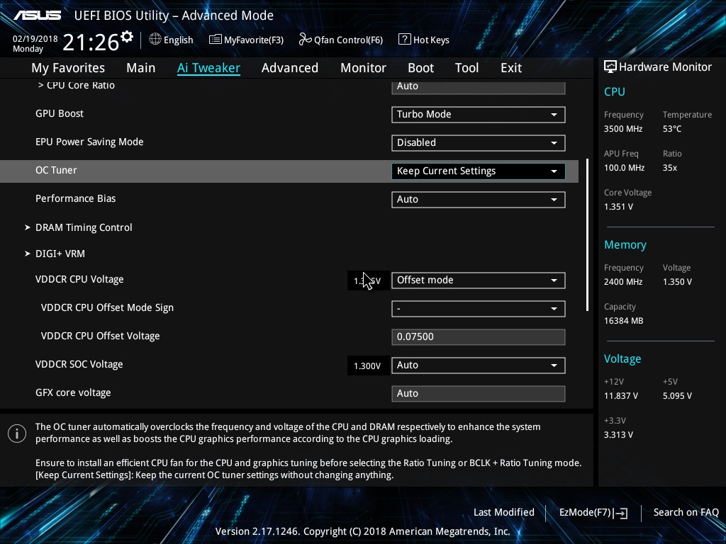Screen dimensions: 726x544
Task: Click the settings list scrollbar
Action: point(588,235)
